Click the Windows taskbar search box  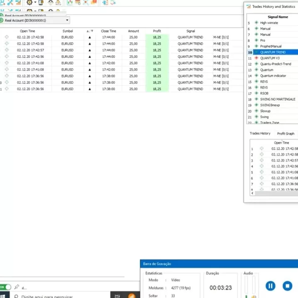[60, 296]
